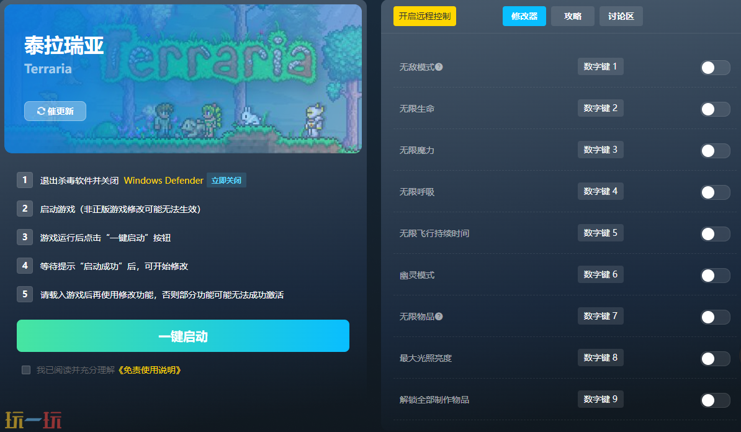Click hotkey box 数字键 8

pos(600,358)
